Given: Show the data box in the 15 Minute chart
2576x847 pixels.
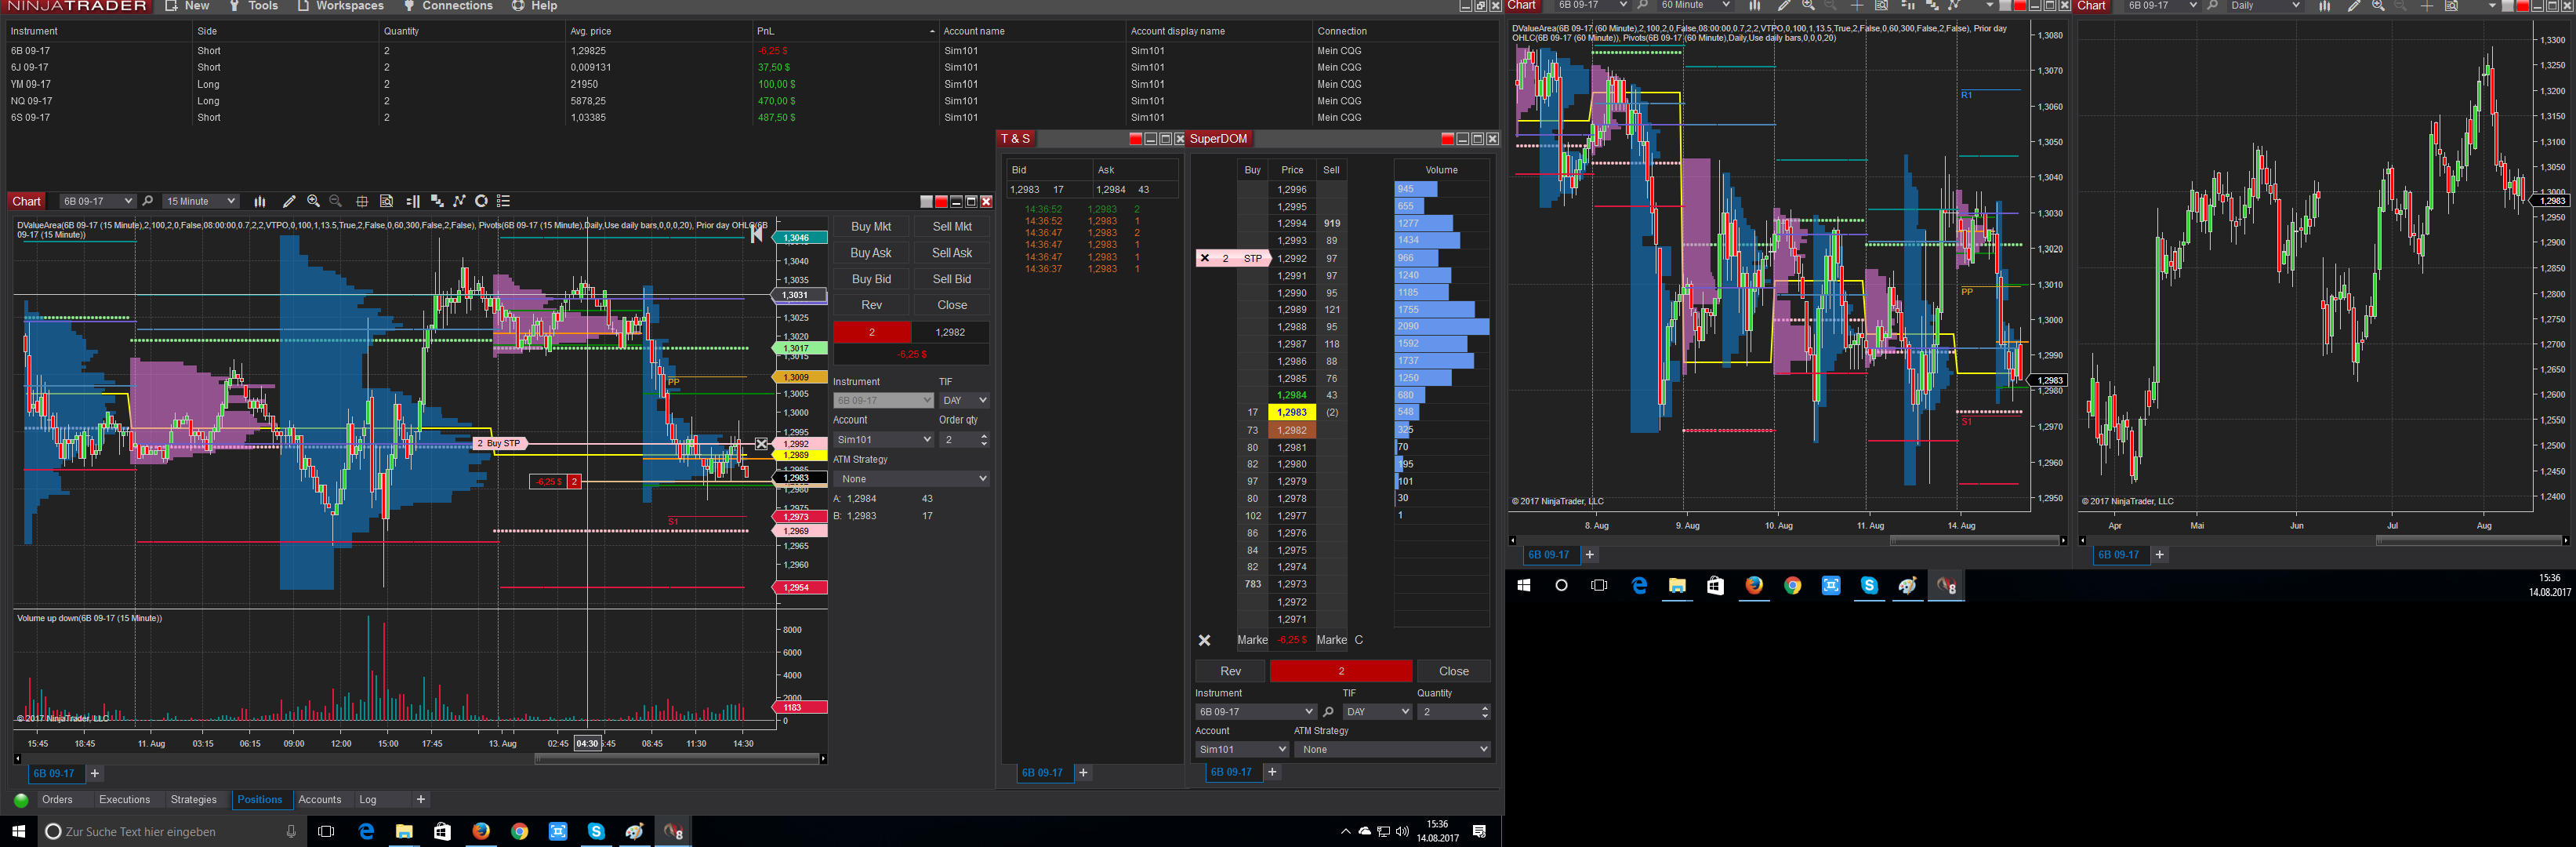Looking at the screenshot, I should 387,201.
